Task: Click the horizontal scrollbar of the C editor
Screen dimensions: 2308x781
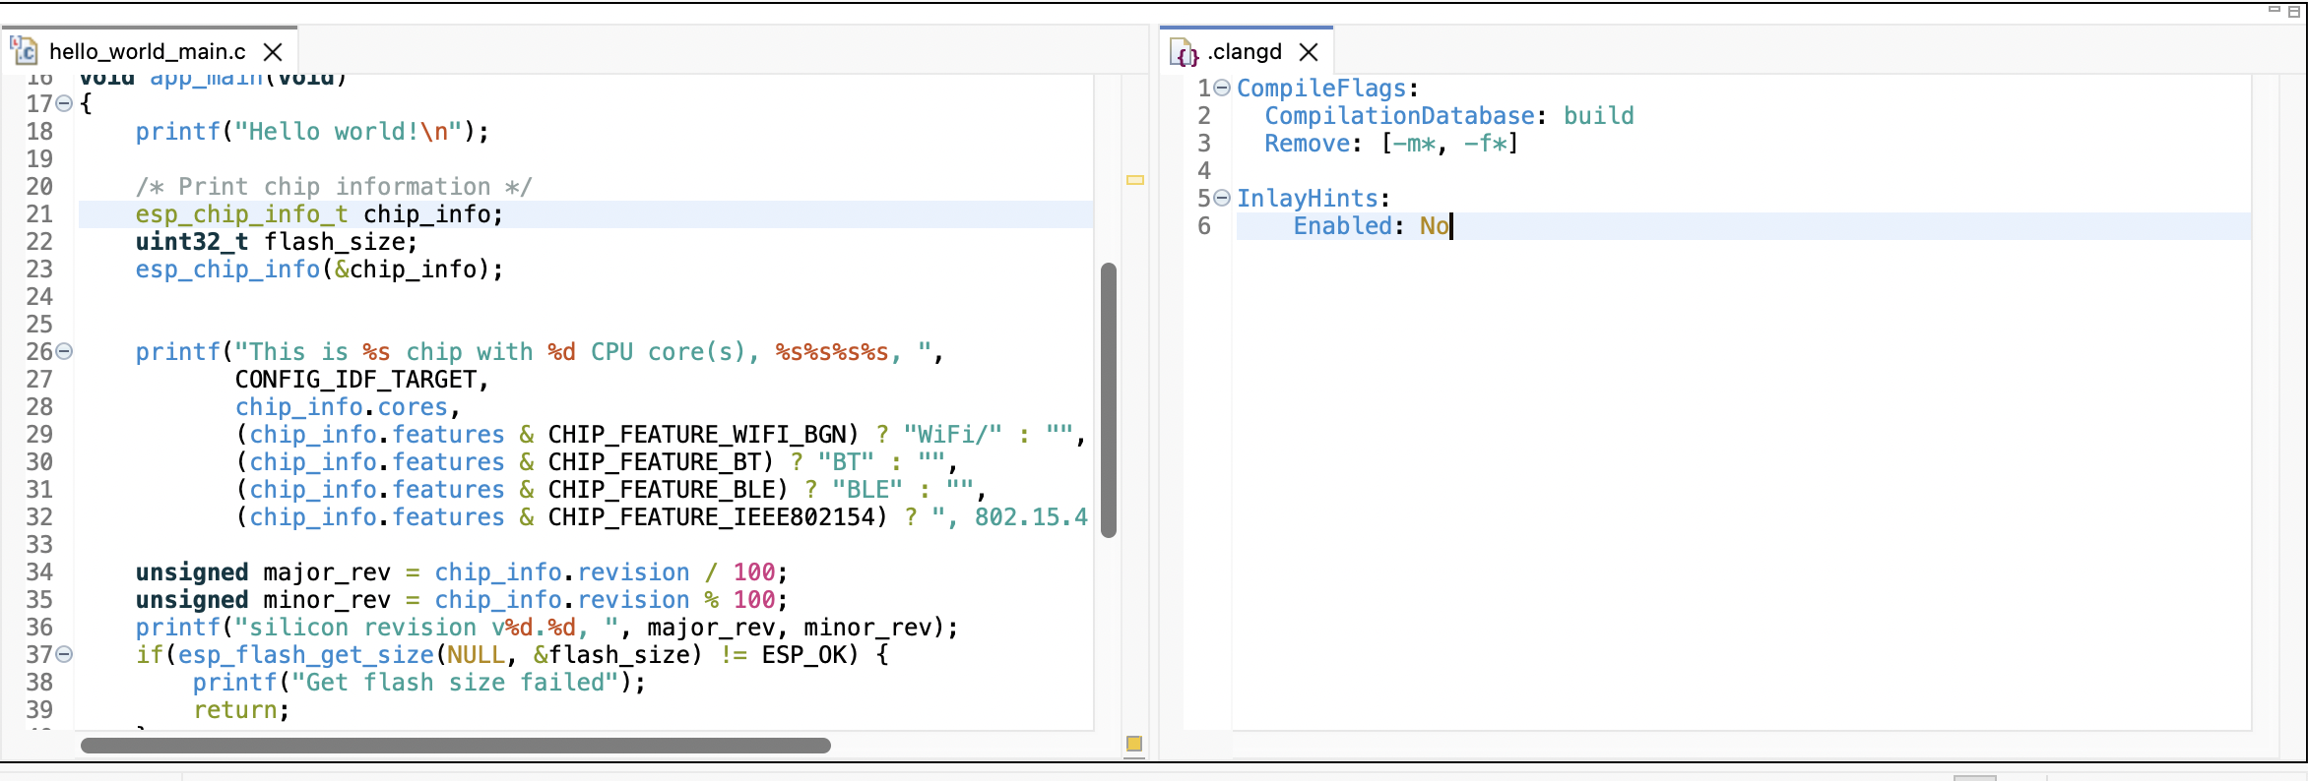Action: [x=456, y=746]
